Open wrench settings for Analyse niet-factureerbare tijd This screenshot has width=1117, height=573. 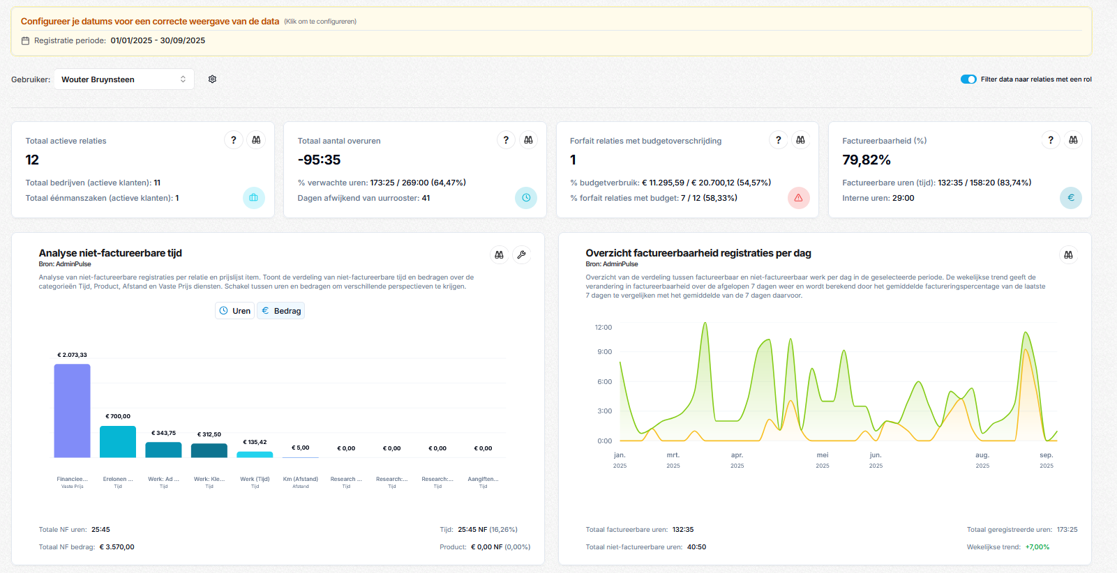point(521,255)
